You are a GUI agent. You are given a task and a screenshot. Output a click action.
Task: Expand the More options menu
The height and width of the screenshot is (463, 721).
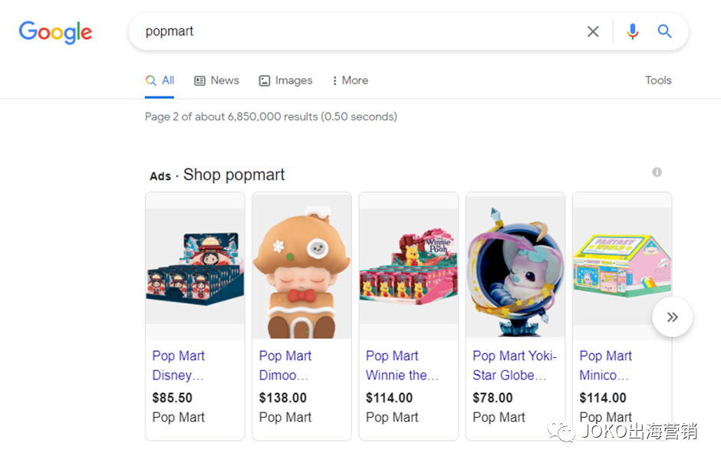350,80
